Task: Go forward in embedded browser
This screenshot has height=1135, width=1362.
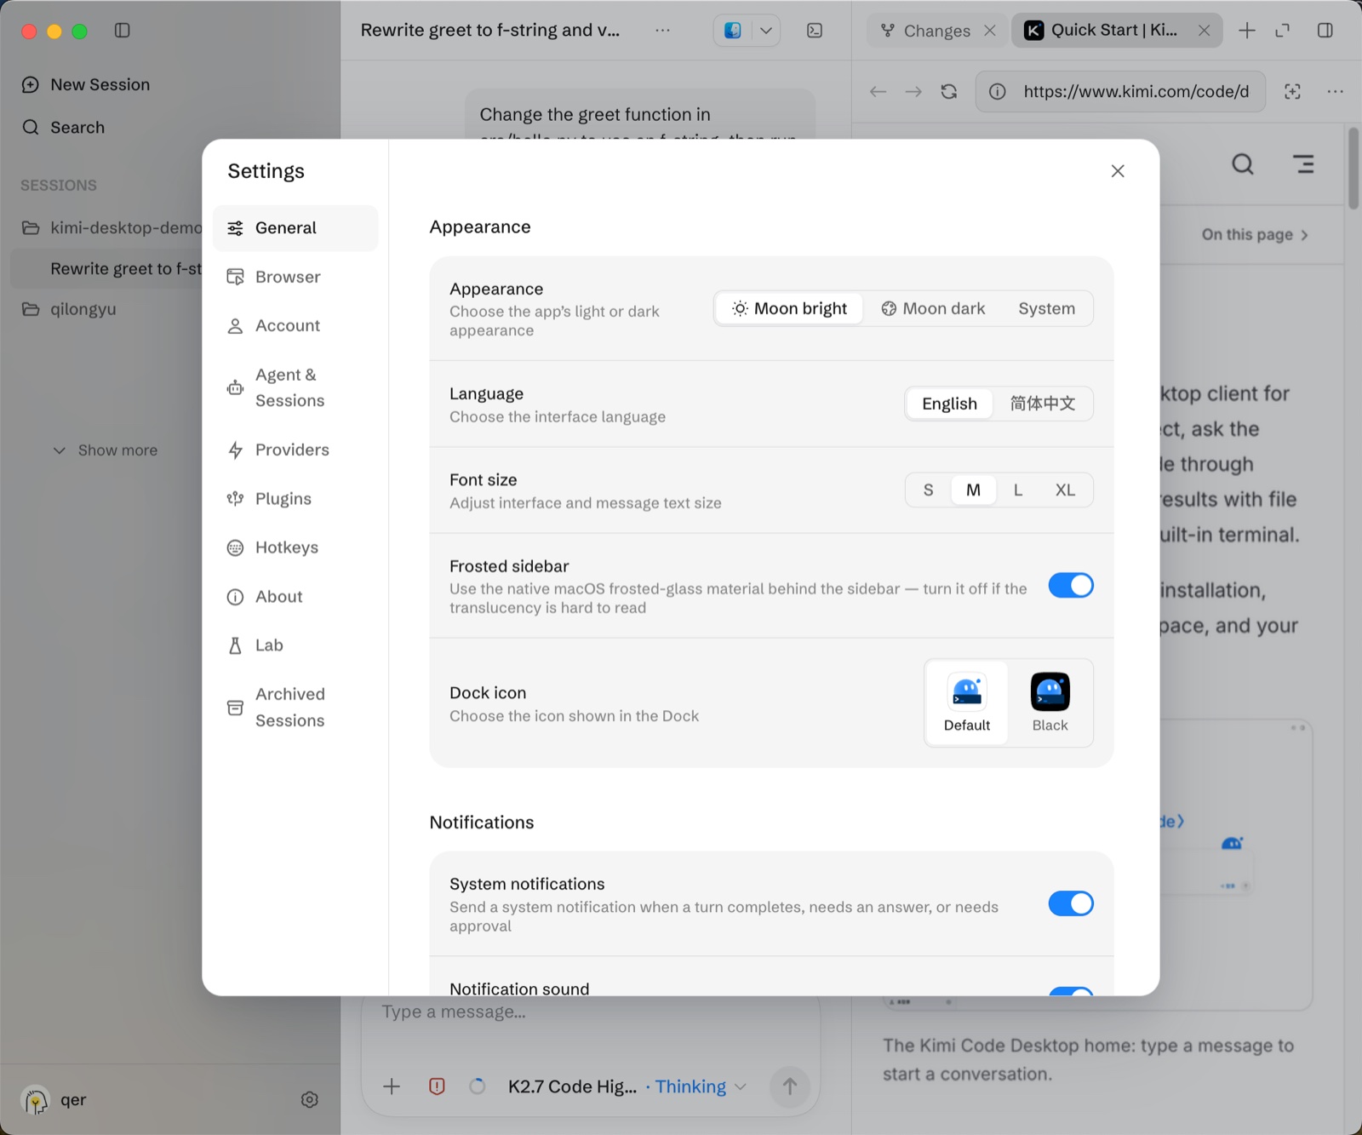Action: [913, 92]
